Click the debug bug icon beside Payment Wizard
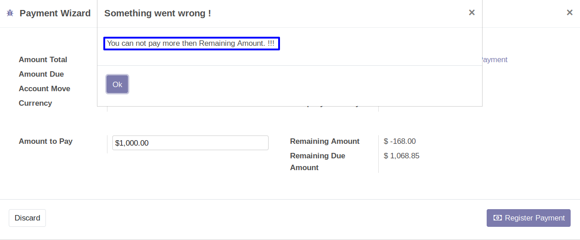The image size is (580, 240). click(x=10, y=13)
